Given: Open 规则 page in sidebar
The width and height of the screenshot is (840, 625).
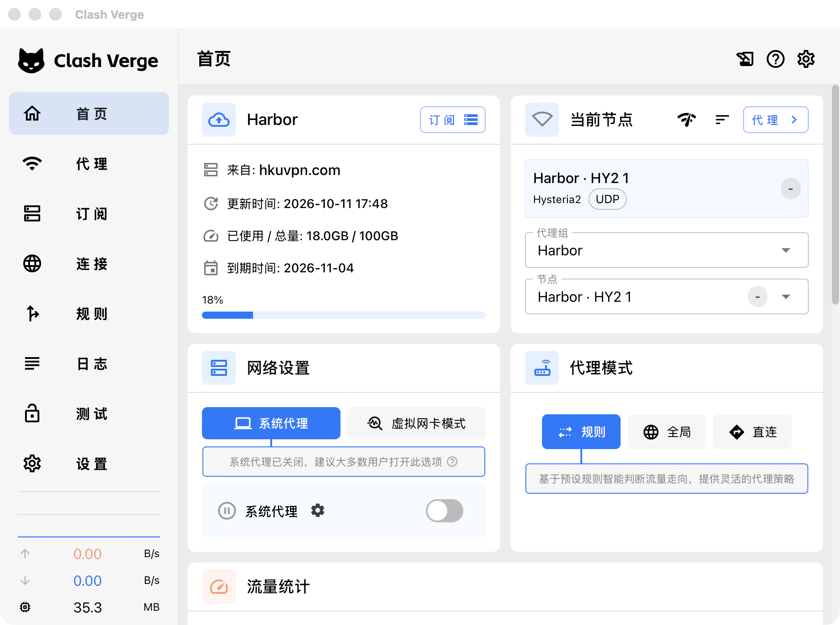Looking at the screenshot, I should [x=89, y=313].
